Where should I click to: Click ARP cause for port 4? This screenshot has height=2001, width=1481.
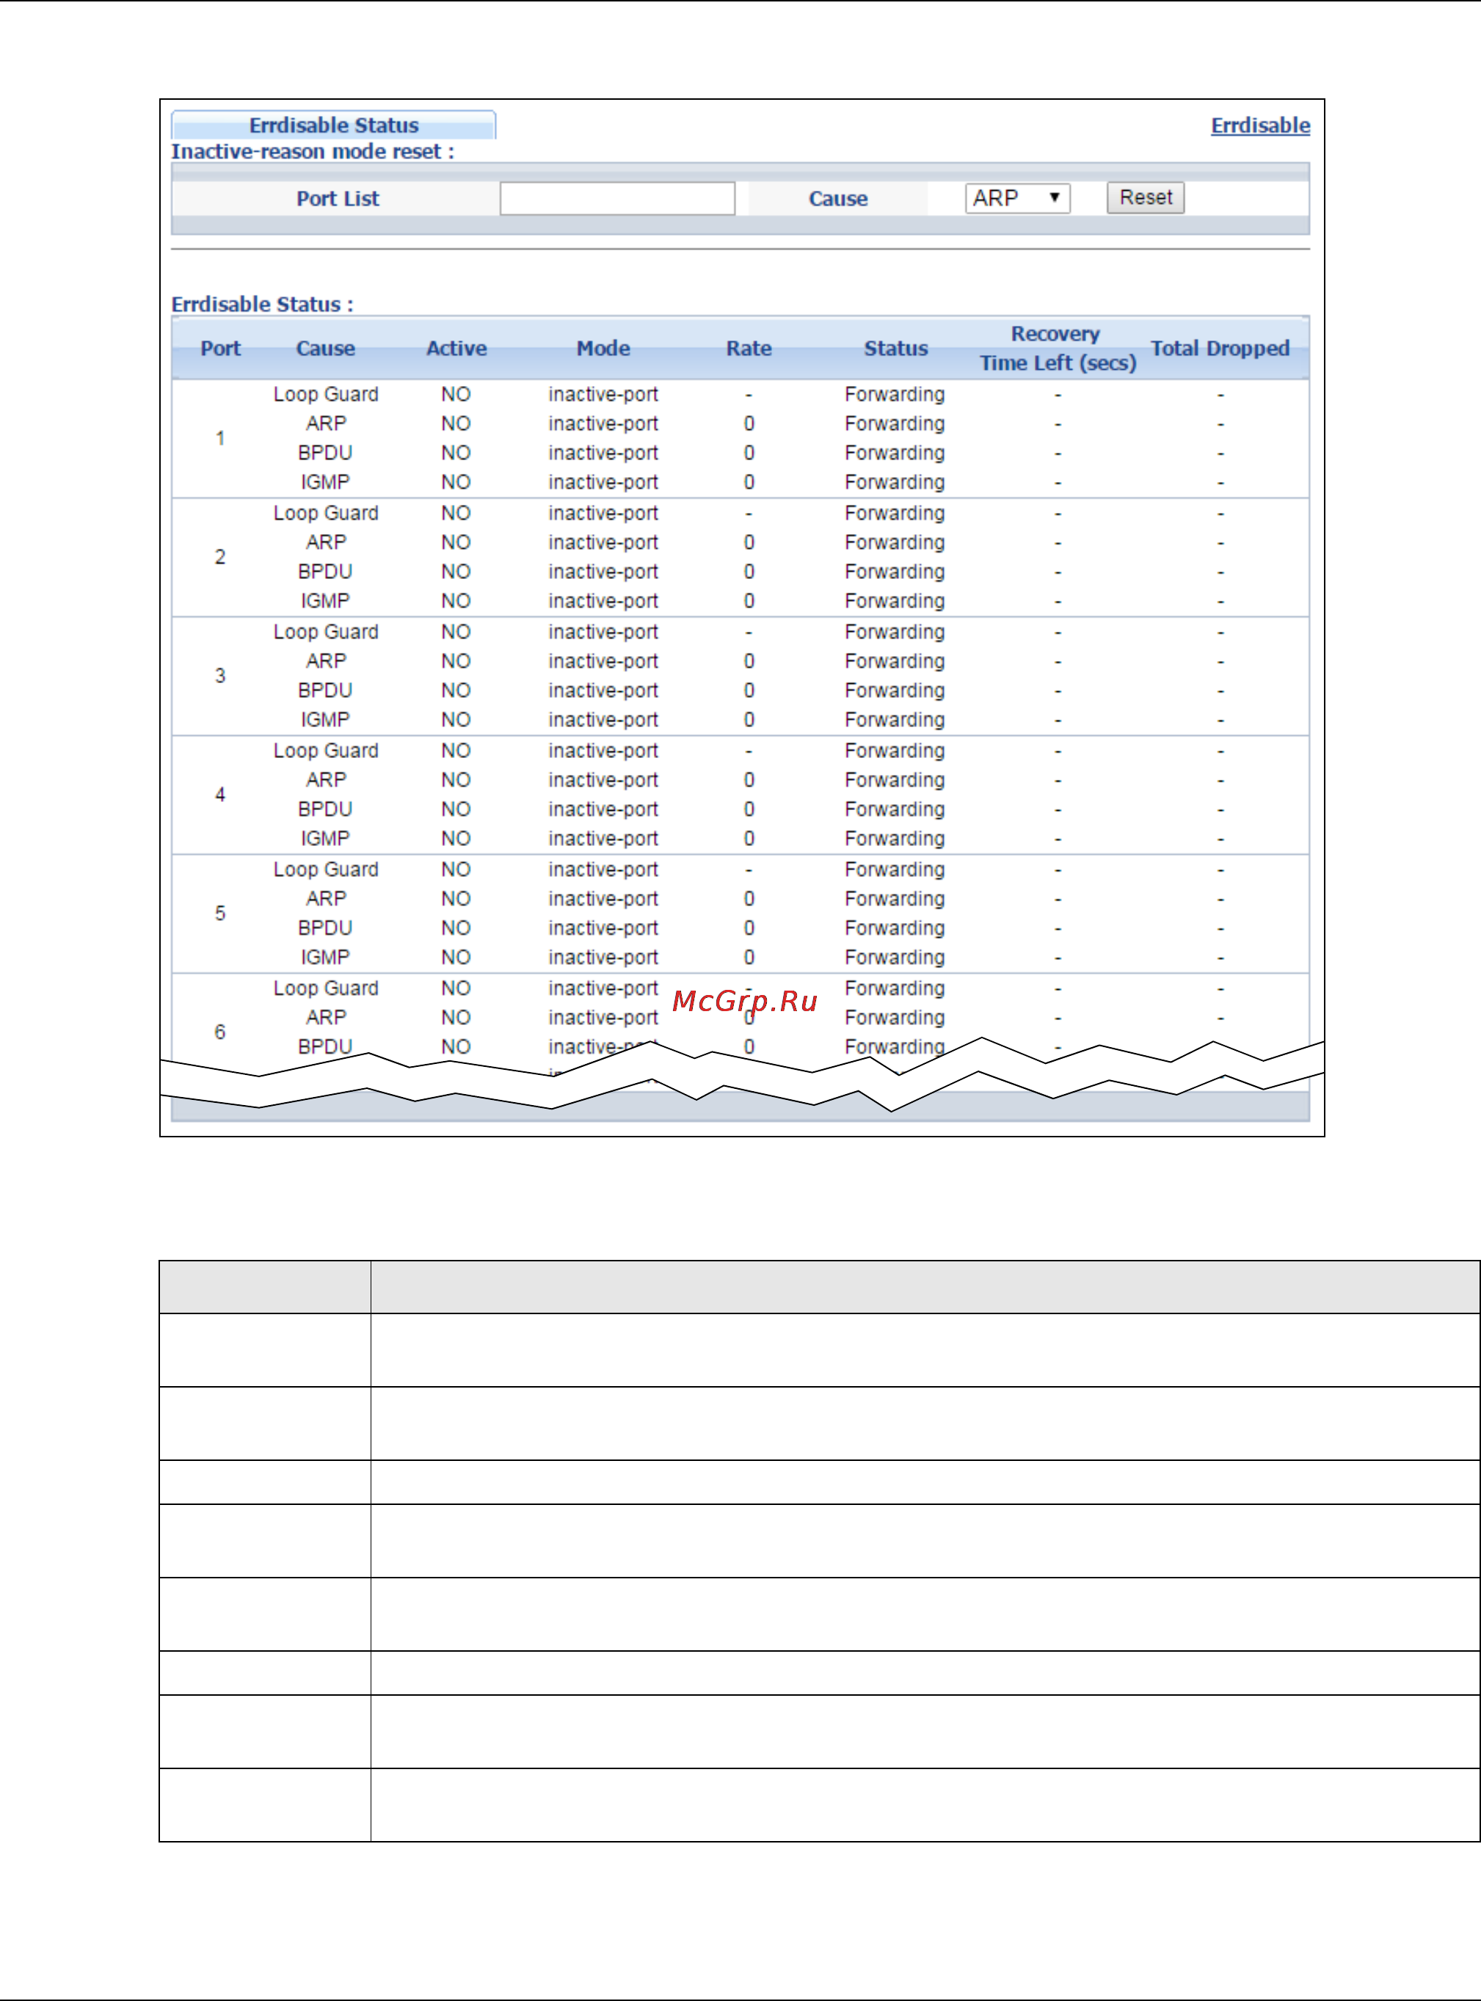click(x=325, y=781)
